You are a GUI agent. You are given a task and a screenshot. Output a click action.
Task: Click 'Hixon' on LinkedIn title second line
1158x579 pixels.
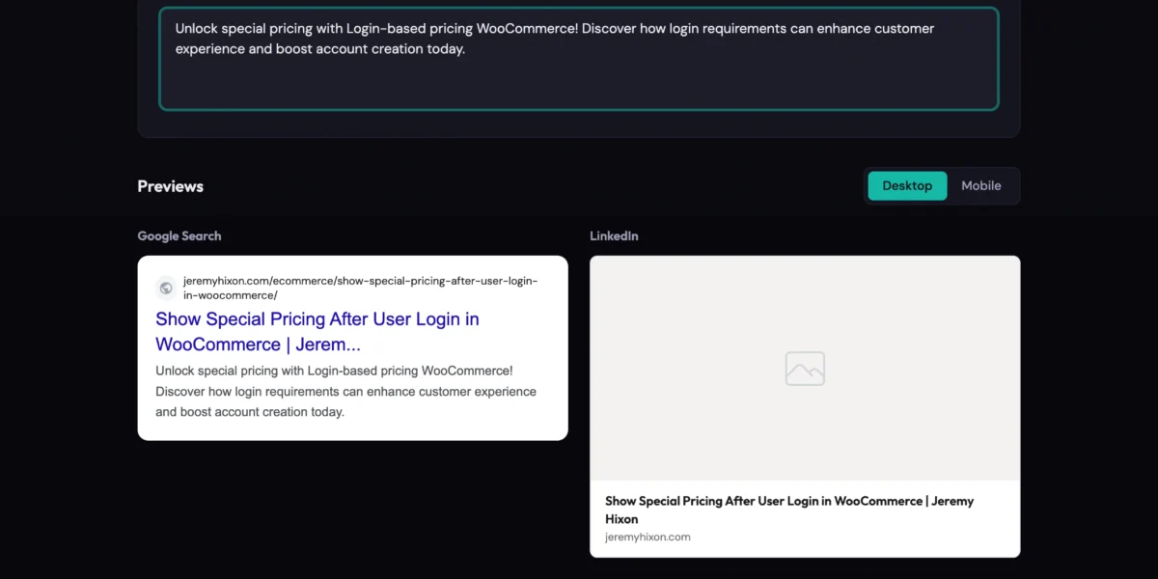tap(621, 519)
